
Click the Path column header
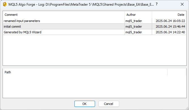click(x=85, y=72)
